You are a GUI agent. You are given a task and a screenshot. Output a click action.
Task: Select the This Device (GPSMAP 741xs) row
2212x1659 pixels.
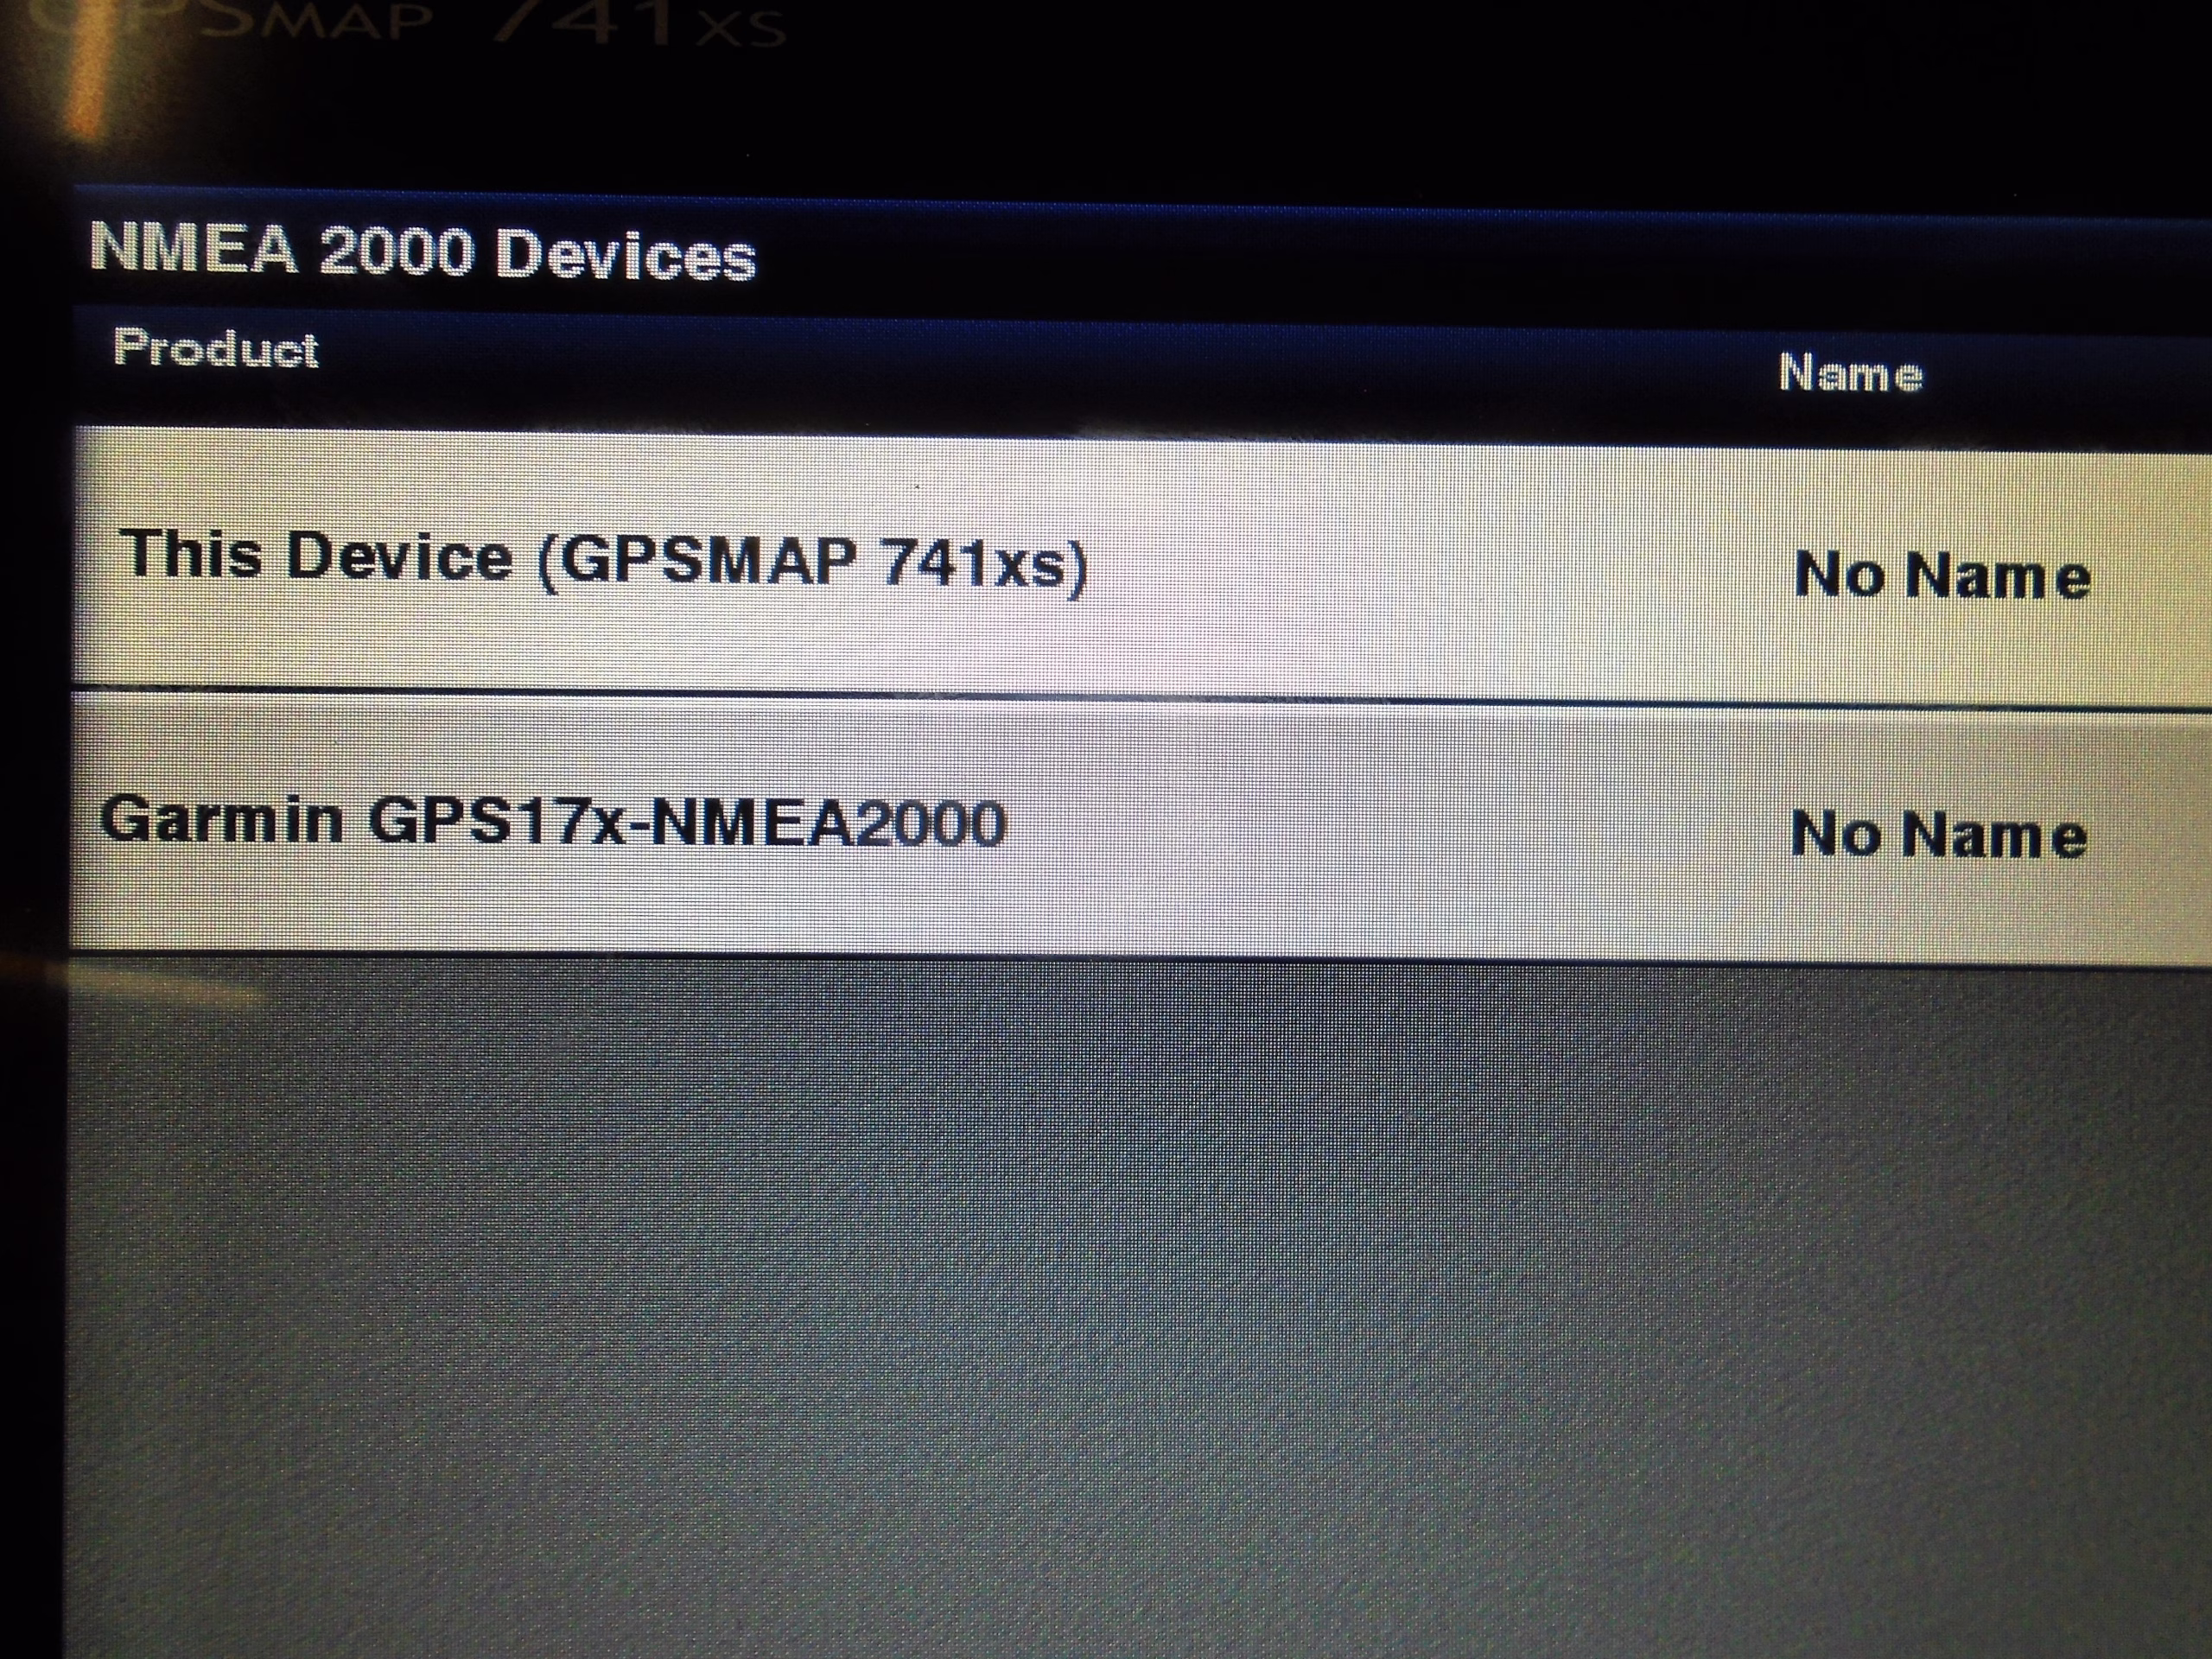coord(1140,563)
